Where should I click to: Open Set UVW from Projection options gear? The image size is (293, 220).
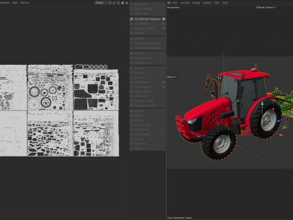point(164,19)
